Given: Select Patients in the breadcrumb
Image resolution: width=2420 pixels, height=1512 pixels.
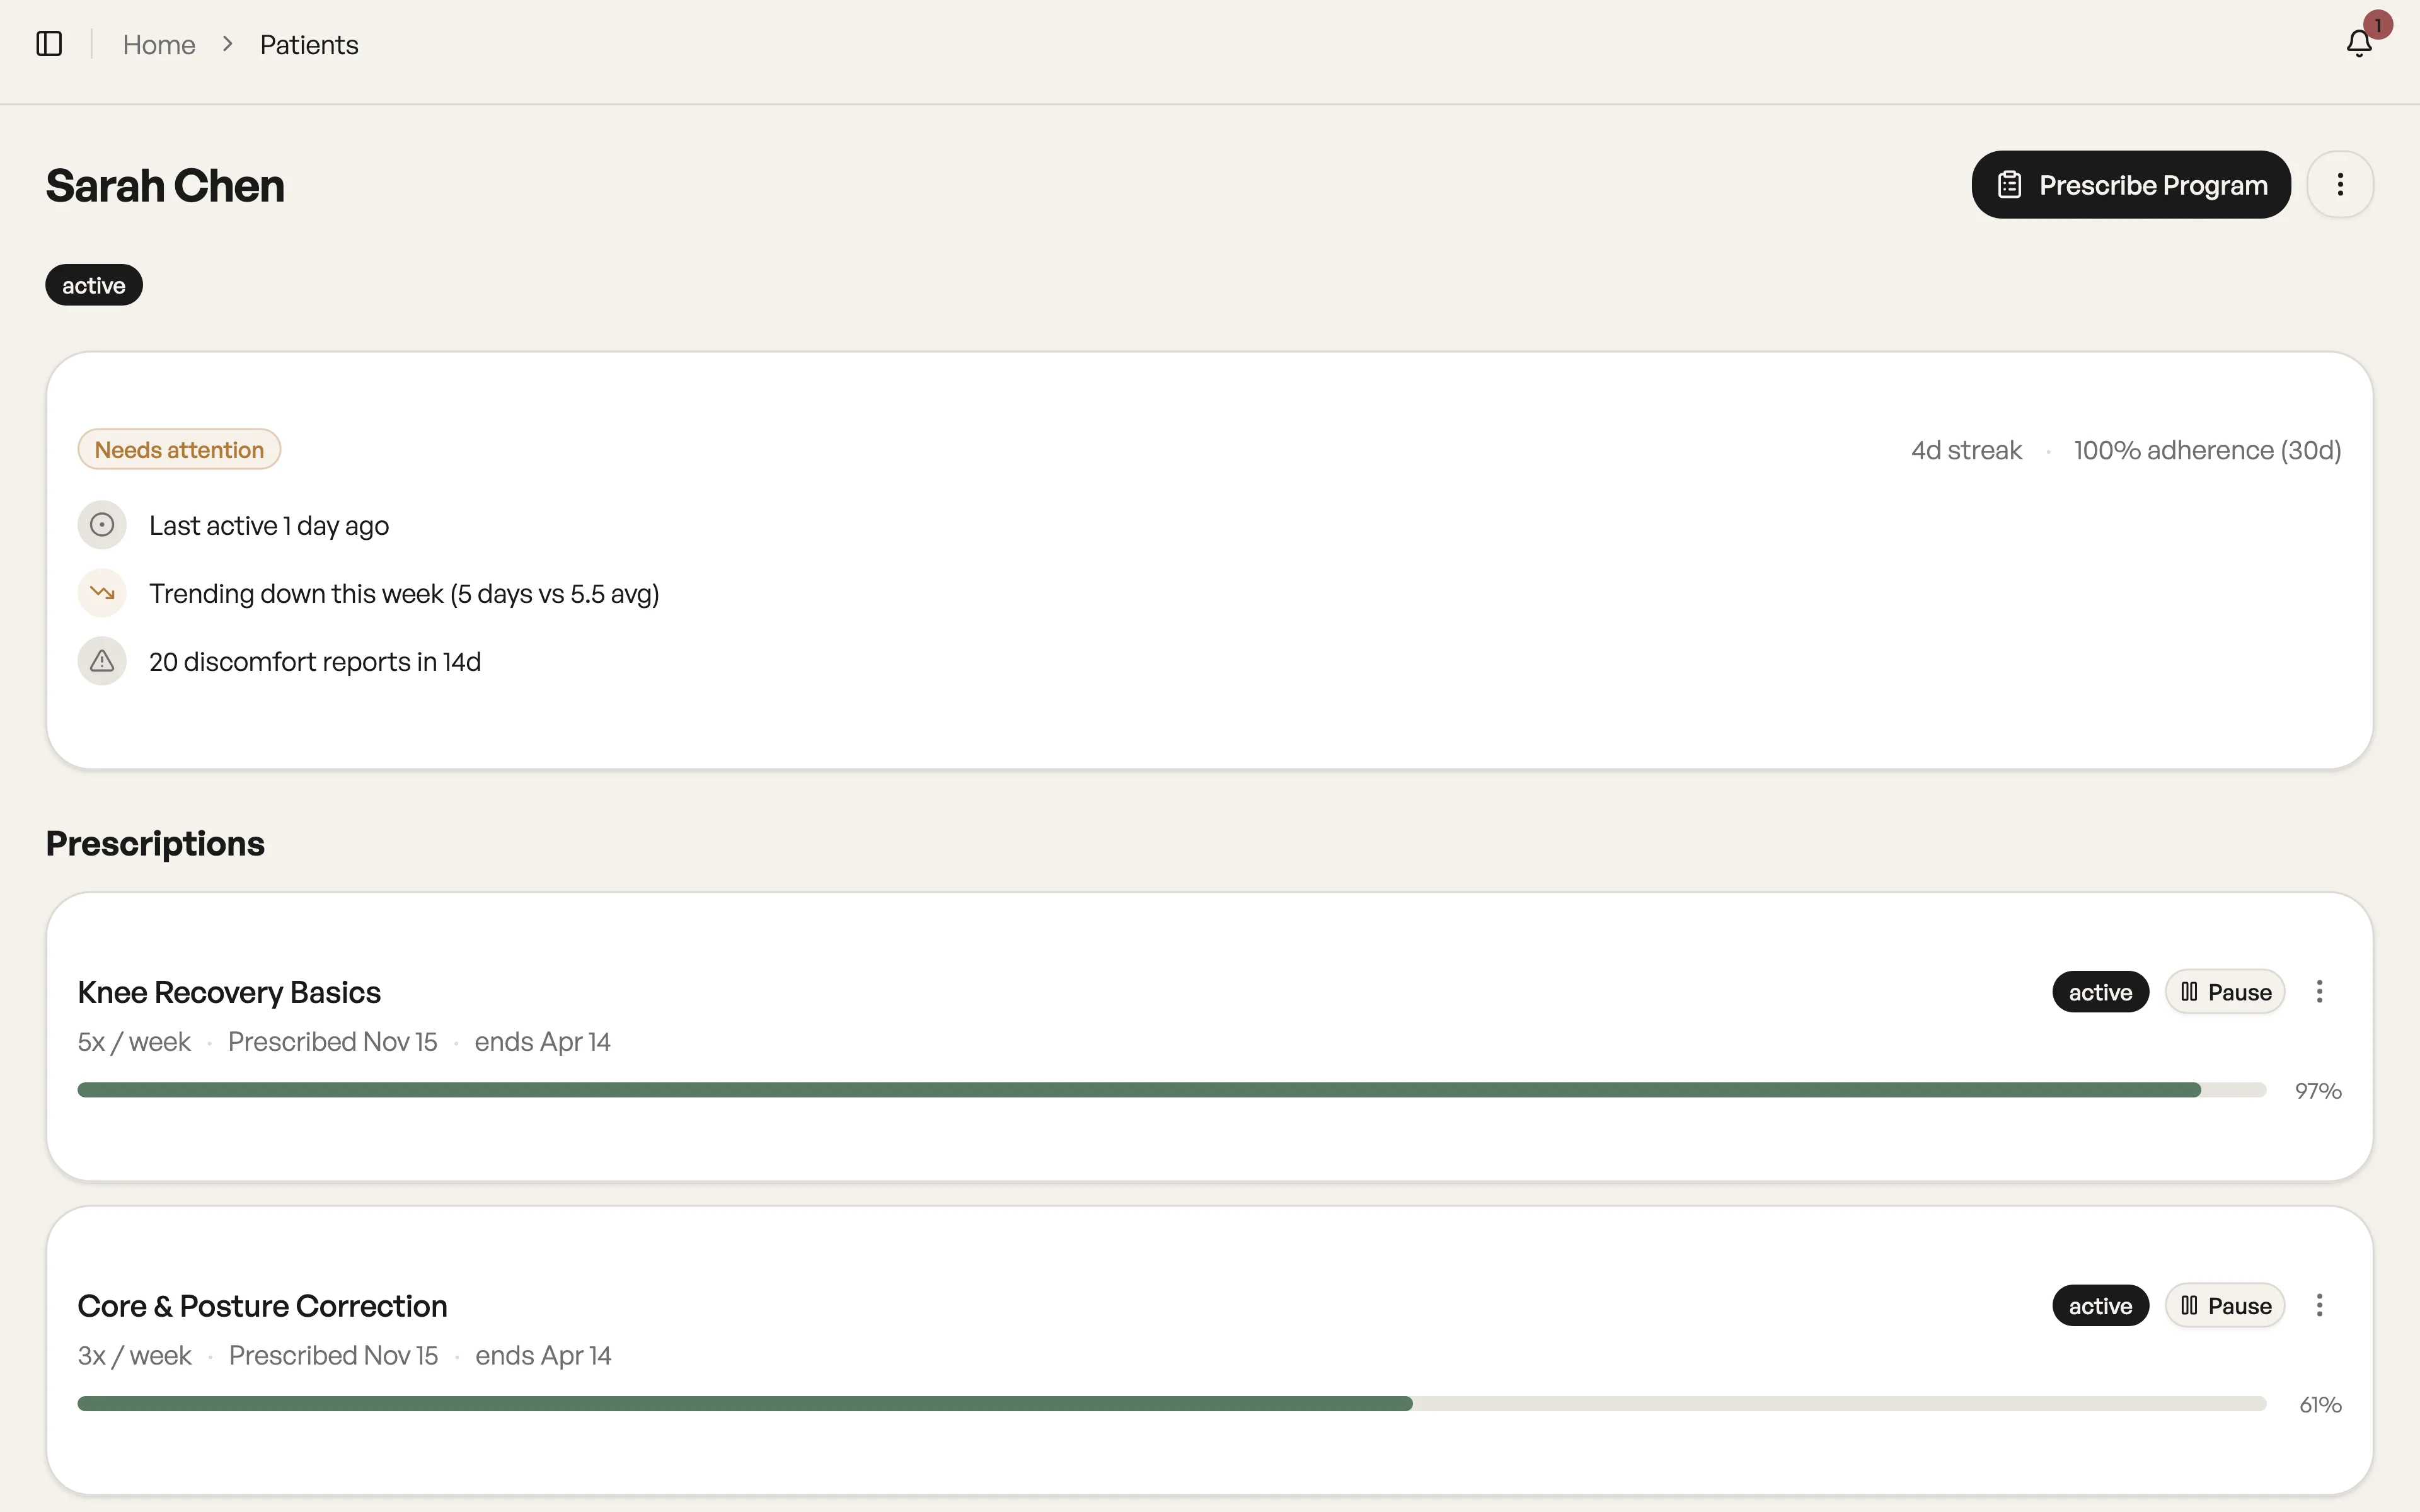Looking at the screenshot, I should 309,45.
